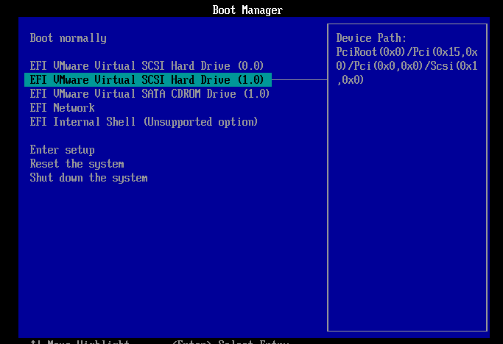Click empty area inside Device Path panel
Viewport: 503px width, 344px height.
(407, 208)
